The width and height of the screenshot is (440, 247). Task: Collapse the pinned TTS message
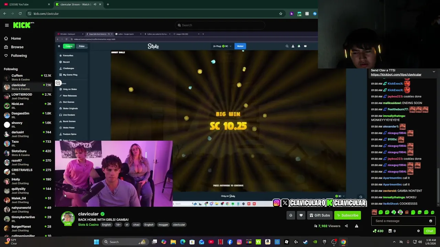pyautogui.click(x=434, y=72)
